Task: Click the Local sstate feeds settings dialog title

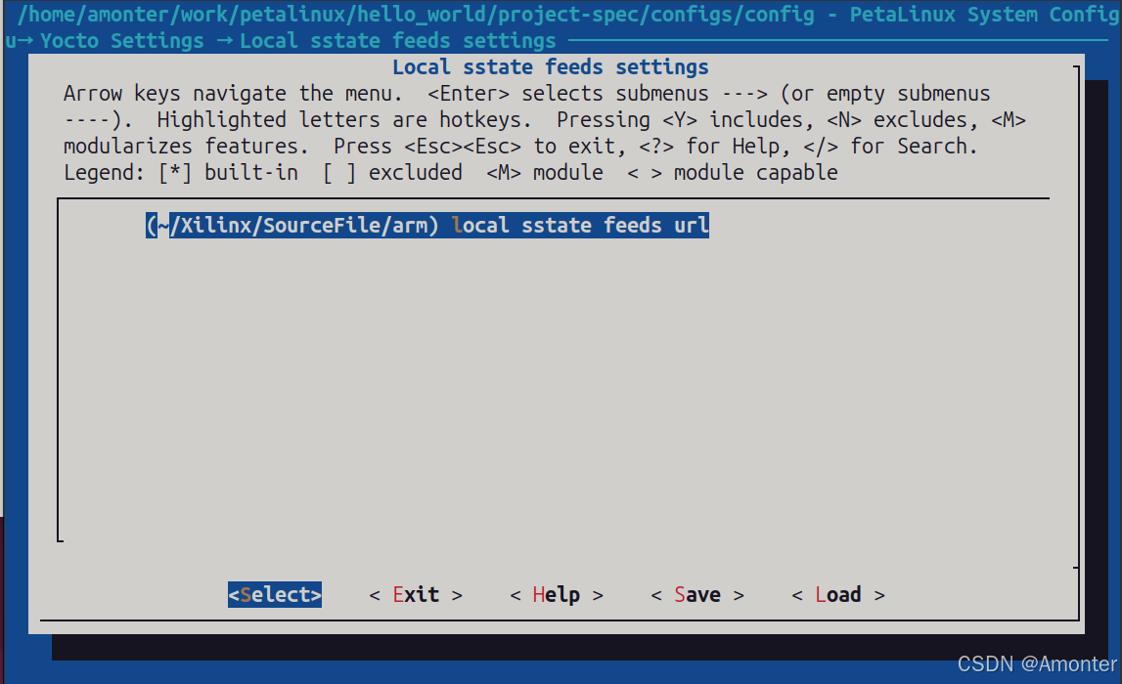Action: [x=551, y=67]
